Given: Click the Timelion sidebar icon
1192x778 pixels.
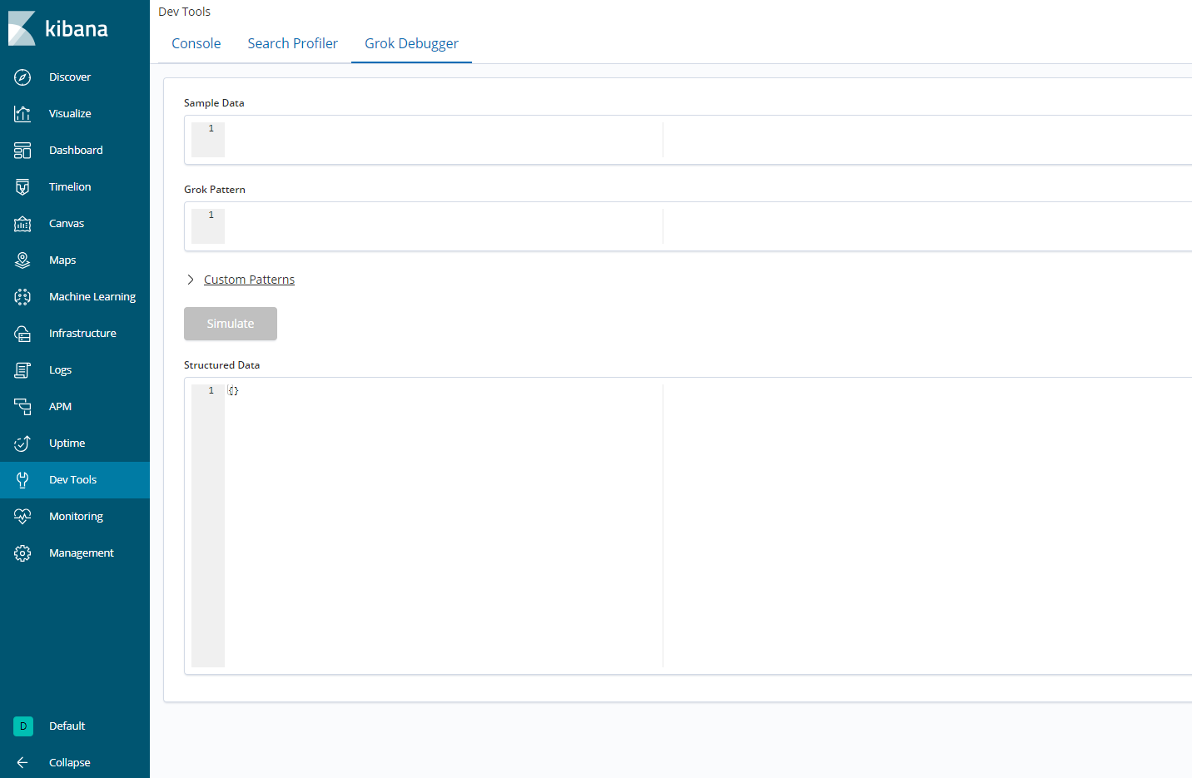Looking at the screenshot, I should tap(22, 187).
